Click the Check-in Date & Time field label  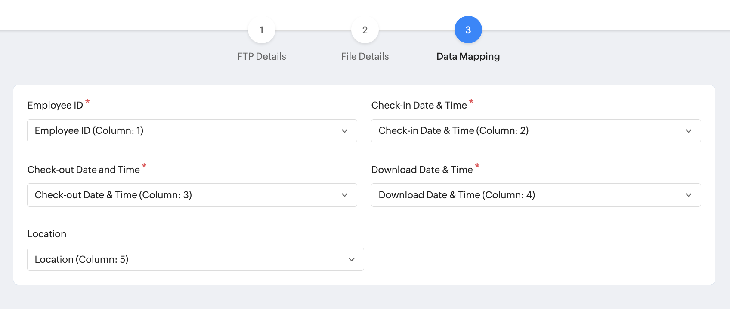419,105
